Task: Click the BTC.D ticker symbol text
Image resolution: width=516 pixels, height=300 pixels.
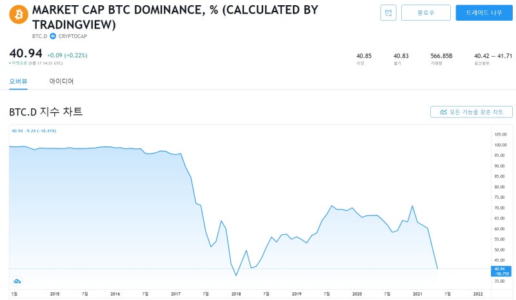Action: [x=39, y=36]
